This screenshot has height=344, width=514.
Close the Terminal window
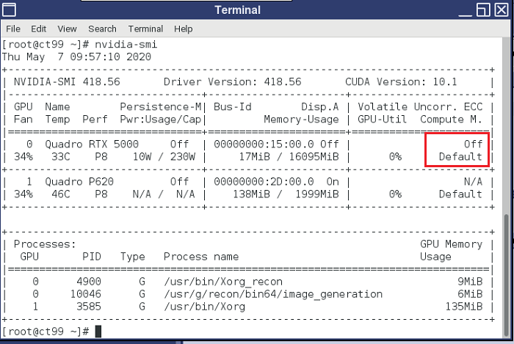501,10
